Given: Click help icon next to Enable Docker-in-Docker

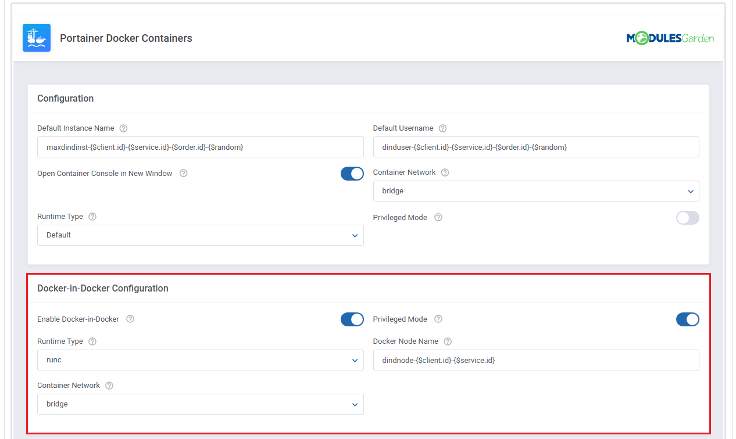Looking at the screenshot, I should [130, 319].
